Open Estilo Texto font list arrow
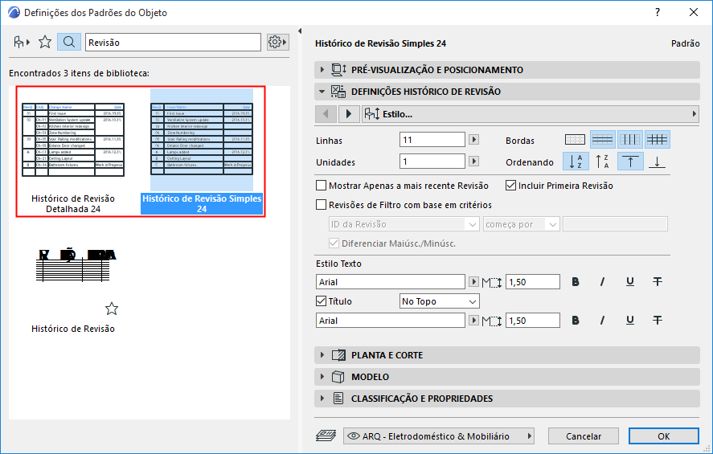The width and height of the screenshot is (713, 454). pos(473,282)
